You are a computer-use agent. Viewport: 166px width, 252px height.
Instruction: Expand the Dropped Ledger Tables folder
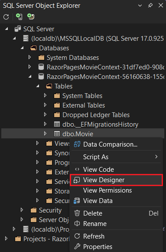point(45,115)
